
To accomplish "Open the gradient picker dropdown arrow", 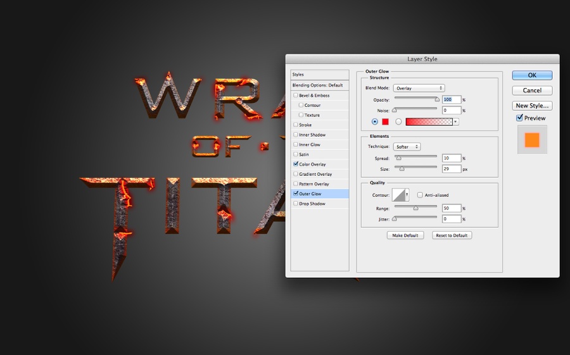I will tap(456, 121).
